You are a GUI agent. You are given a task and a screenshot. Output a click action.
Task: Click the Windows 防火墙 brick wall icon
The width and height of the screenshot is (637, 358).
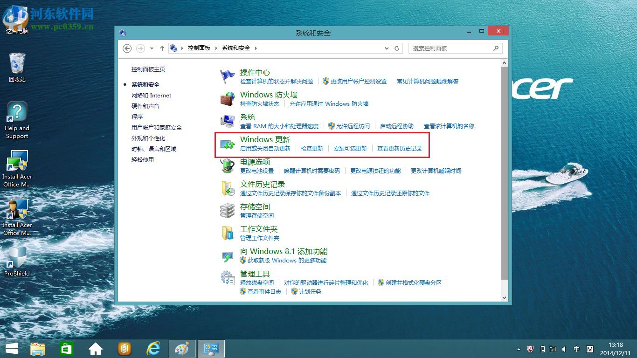coord(227,99)
